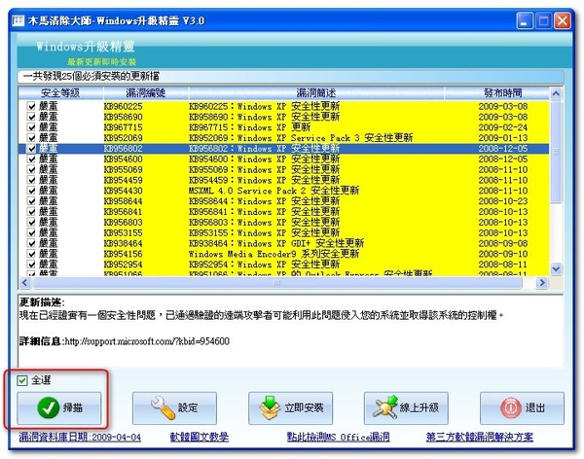The height and width of the screenshot is (459, 584).
Task: Open the 軟體圖文教學 link
Action: click(200, 437)
